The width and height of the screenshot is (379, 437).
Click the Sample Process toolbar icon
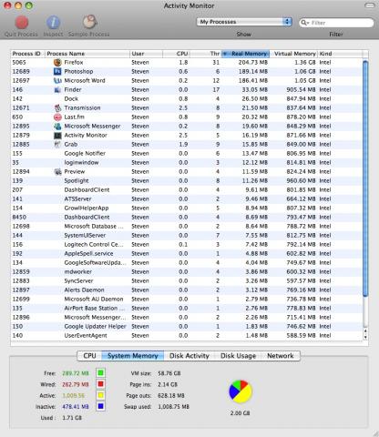pos(89,22)
